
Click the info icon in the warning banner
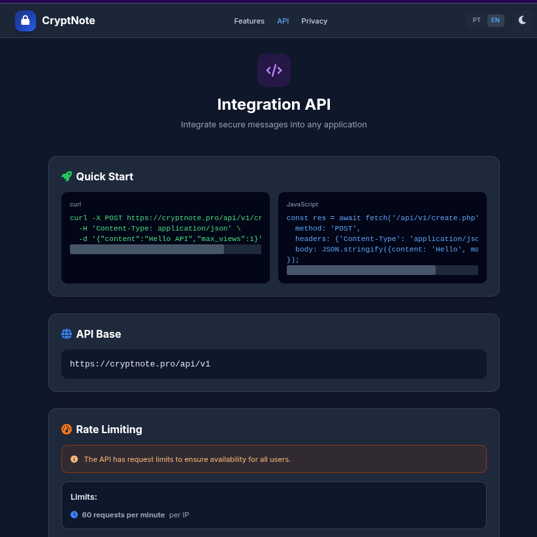click(74, 459)
